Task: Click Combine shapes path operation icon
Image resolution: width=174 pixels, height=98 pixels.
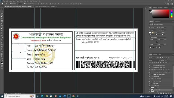Action: [150, 47]
